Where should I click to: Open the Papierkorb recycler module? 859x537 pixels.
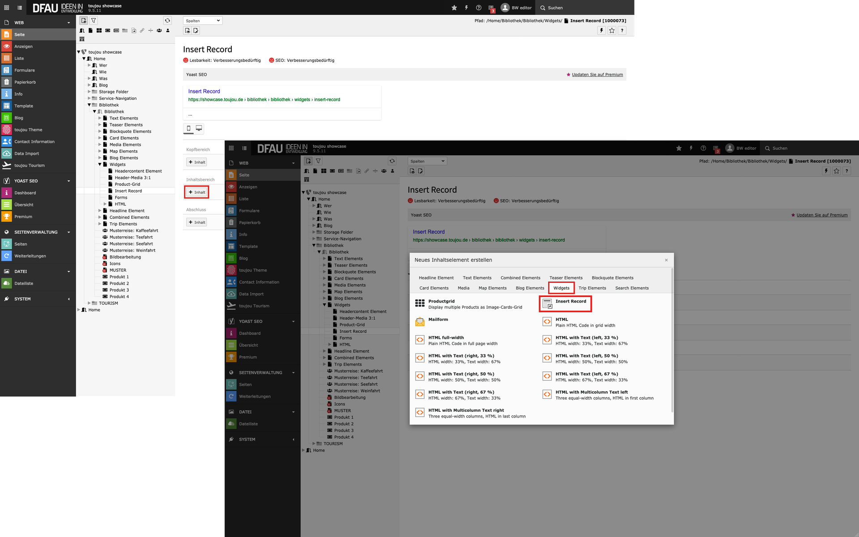[x=25, y=82]
